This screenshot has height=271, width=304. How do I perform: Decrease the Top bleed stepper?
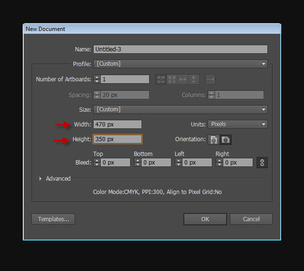(x=97, y=165)
